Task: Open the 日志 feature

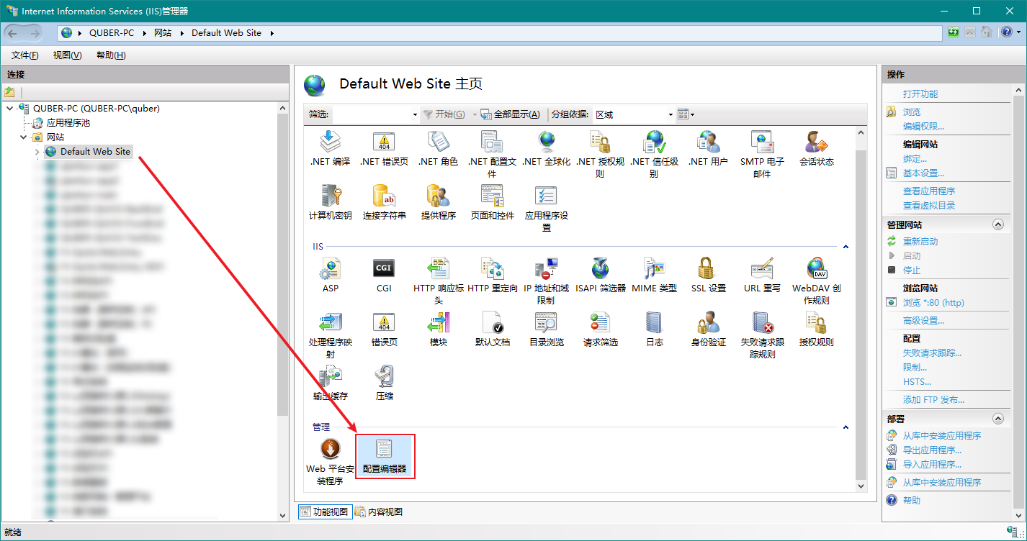Action: (653, 324)
